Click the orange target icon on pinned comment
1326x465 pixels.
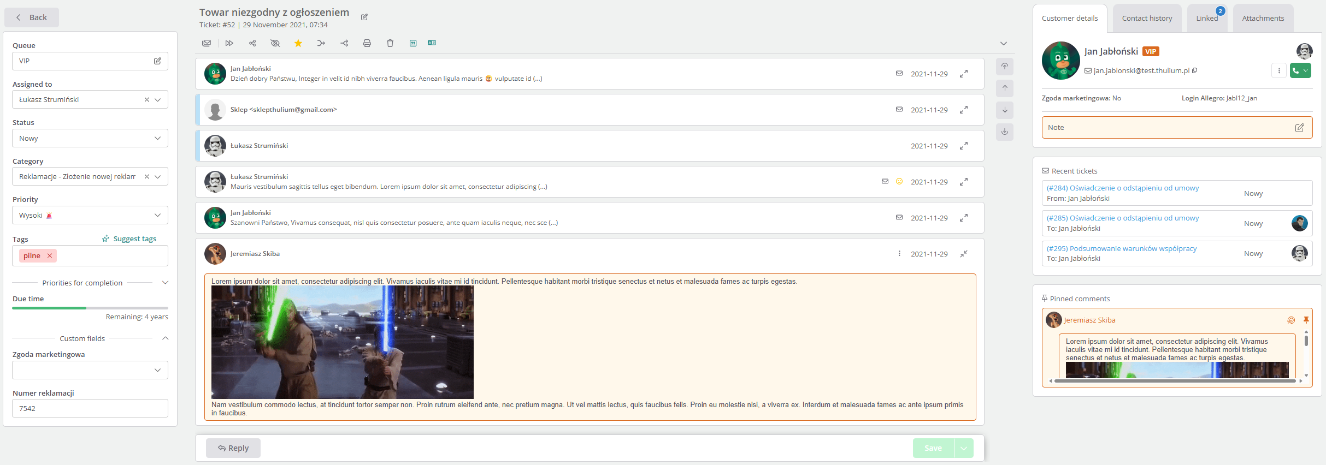[x=1291, y=320]
